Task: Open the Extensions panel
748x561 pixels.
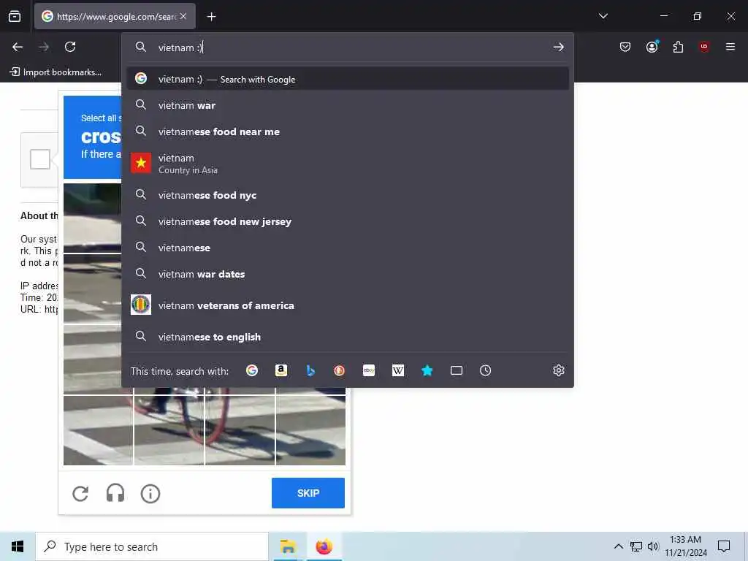Action: click(678, 47)
